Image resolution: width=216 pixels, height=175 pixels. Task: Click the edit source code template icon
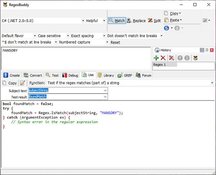pos(23,83)
